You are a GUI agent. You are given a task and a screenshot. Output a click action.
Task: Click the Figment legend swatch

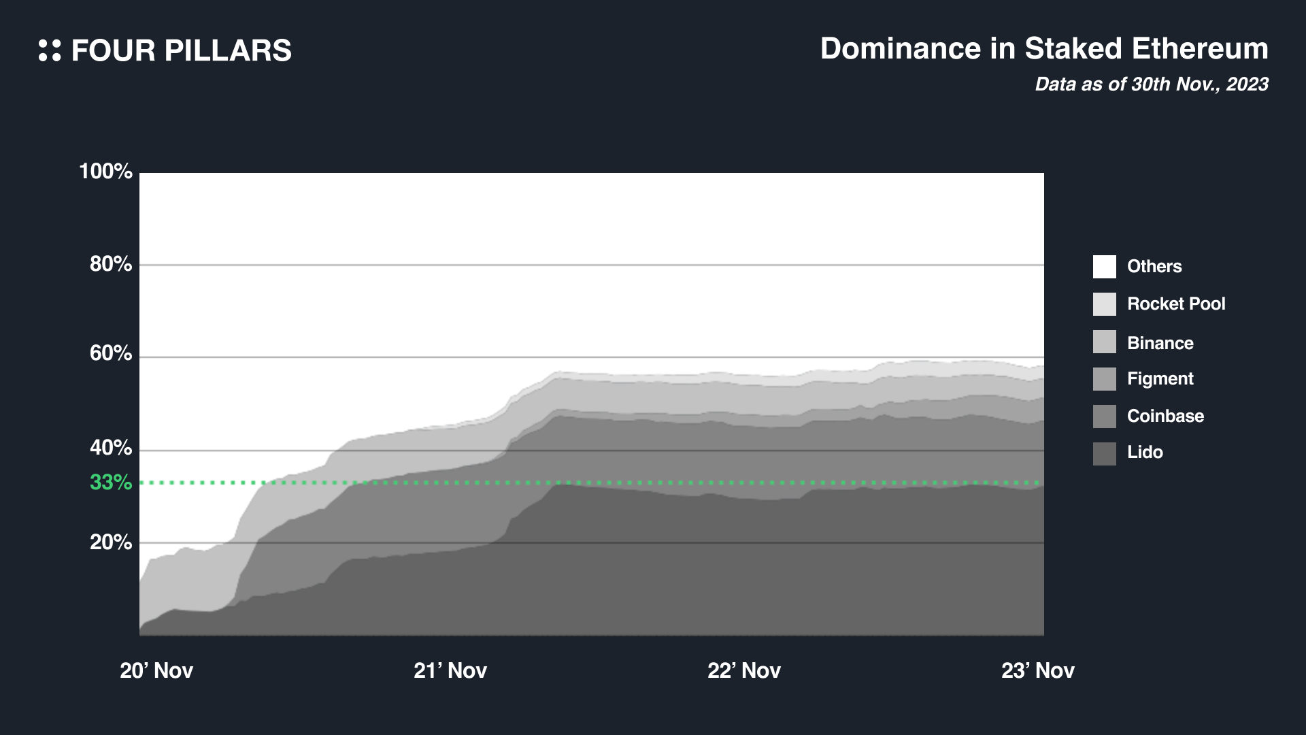point(1104,379)
